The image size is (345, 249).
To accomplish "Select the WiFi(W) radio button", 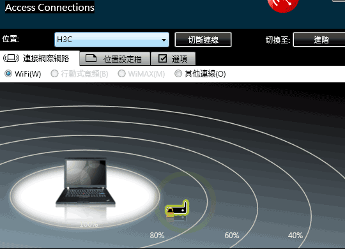I will click(x=8, y=73).
